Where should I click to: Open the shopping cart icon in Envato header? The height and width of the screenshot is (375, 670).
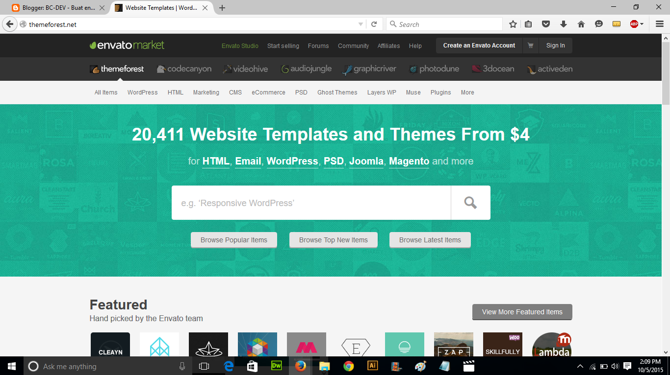(530, 46)
